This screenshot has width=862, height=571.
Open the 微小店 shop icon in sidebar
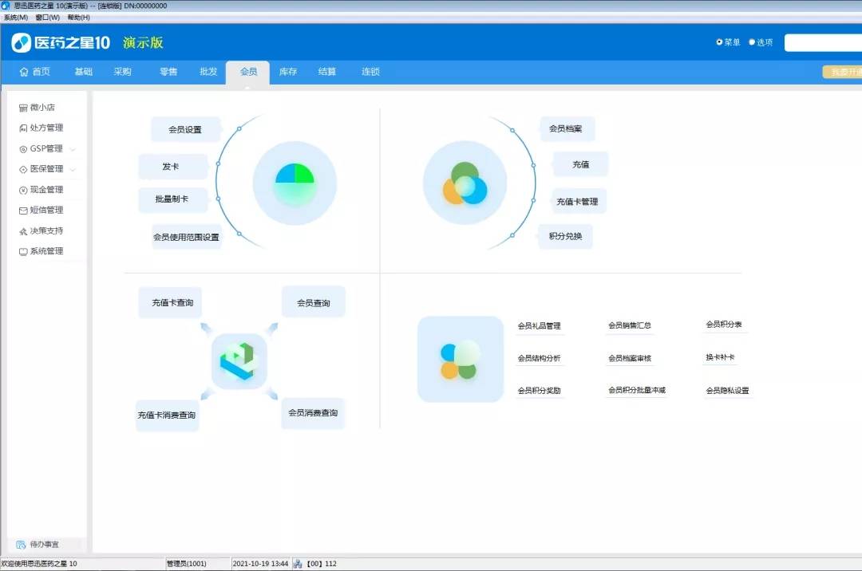tap(23, 108)
